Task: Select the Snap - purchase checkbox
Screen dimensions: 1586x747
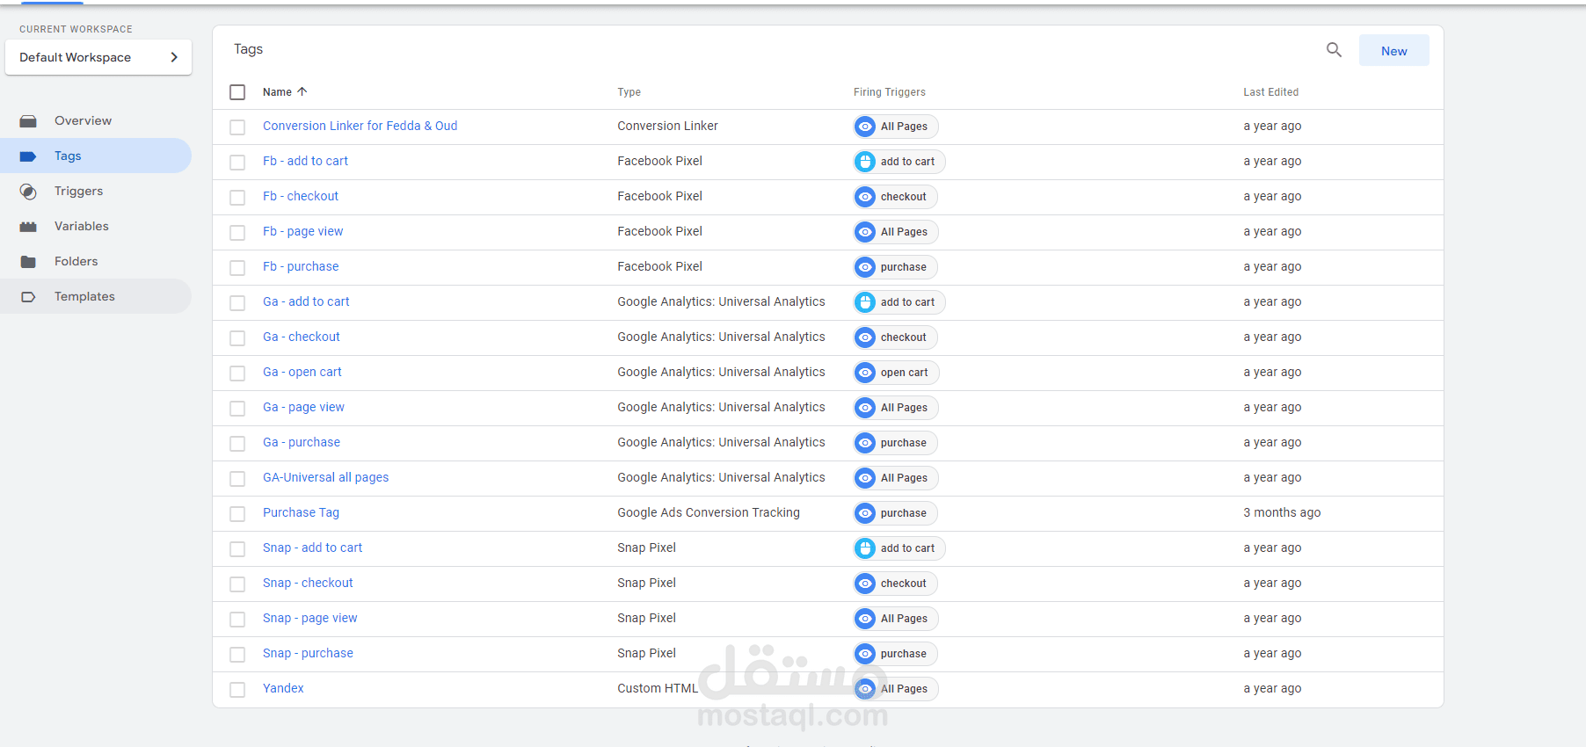Action: [237, 655]
